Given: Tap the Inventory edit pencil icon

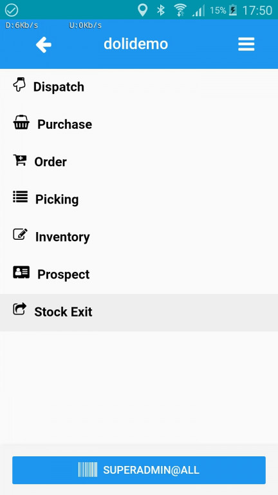Looking at the screenshot, I should click(x=20, y=234).
